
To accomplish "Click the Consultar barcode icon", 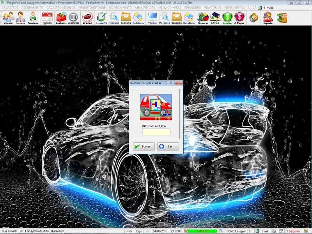I will click(73, 18).
